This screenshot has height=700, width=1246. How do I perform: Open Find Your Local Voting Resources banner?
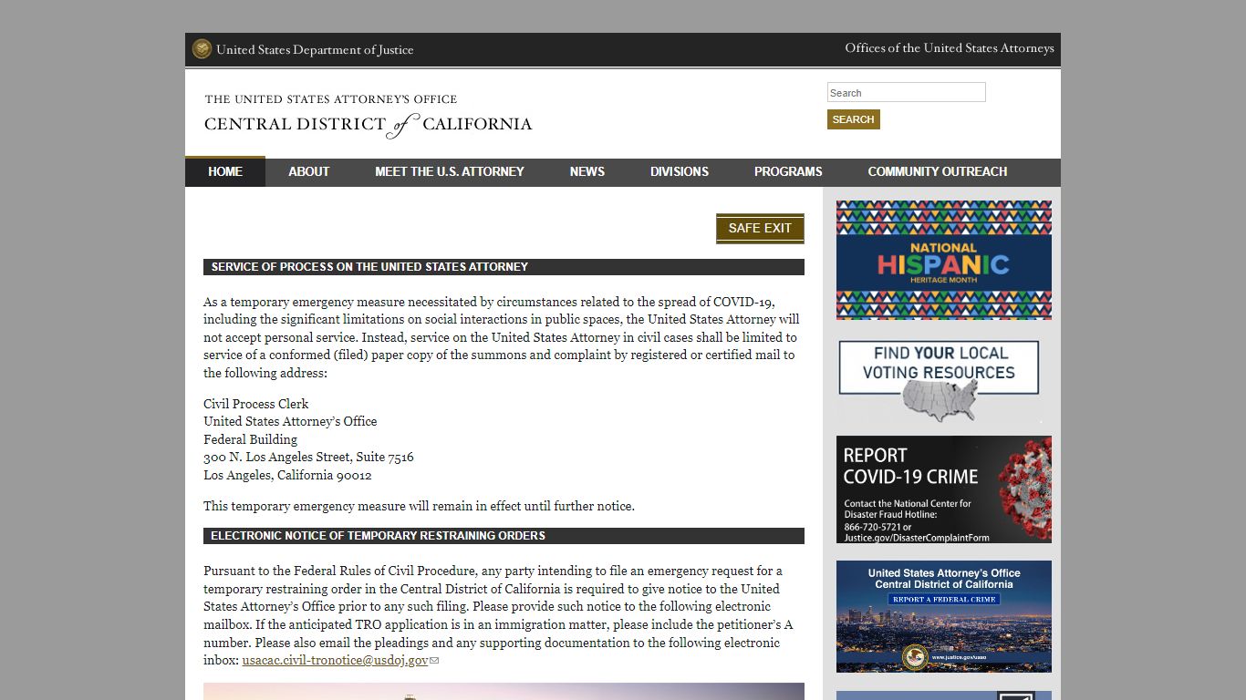coord(939,381)
